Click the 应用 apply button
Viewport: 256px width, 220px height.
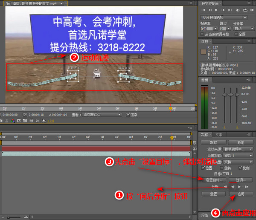click(x=241, y=194)
